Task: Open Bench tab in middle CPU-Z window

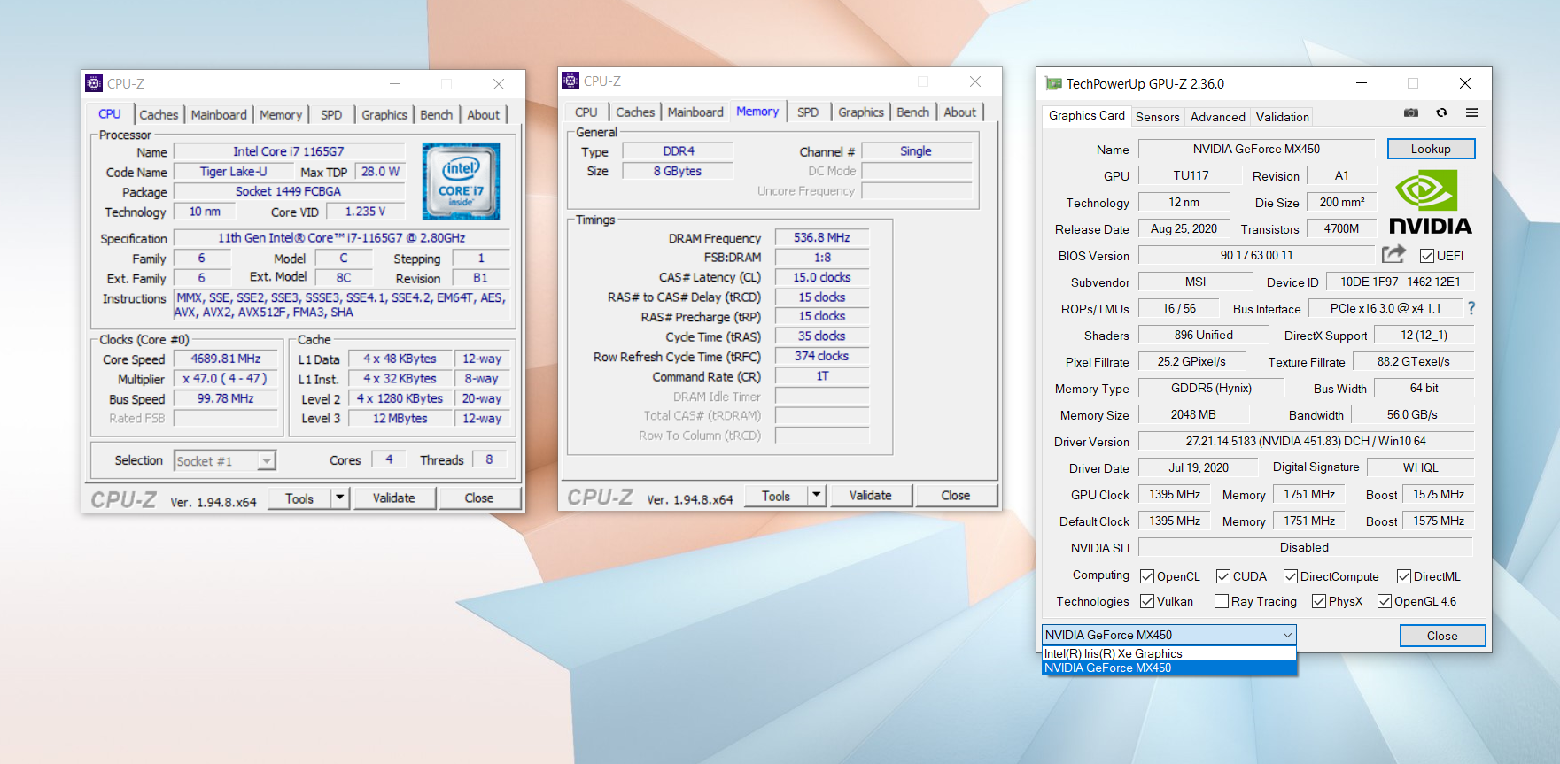Action: coord(912,112)
